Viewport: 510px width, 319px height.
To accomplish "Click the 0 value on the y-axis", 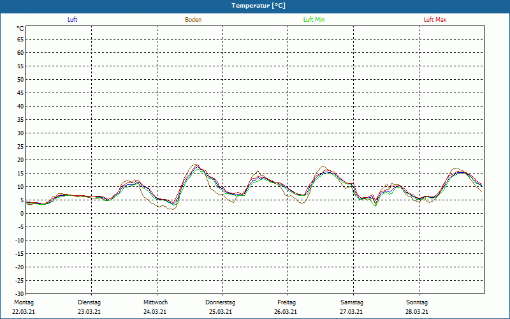I will 22,214.
